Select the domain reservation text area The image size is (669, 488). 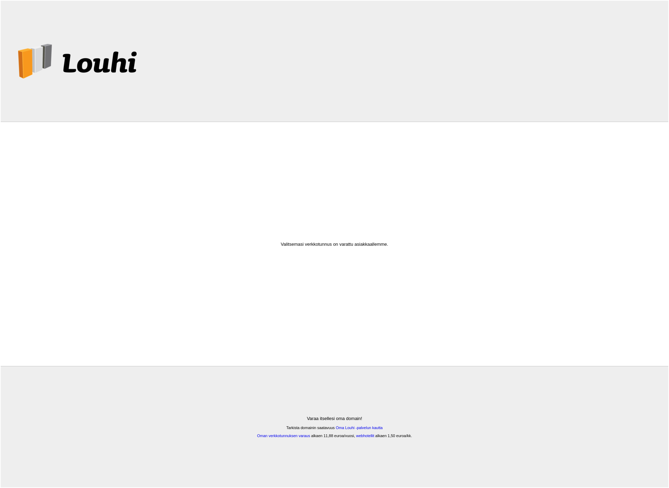334,427
